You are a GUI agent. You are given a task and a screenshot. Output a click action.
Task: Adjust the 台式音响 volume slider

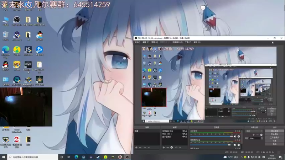pos(212,137)
